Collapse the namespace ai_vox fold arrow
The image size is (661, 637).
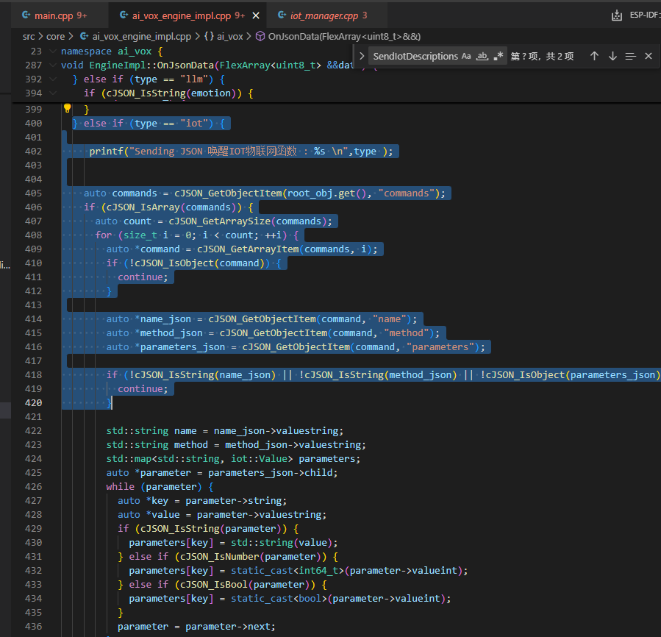click(x=53, y=51)
